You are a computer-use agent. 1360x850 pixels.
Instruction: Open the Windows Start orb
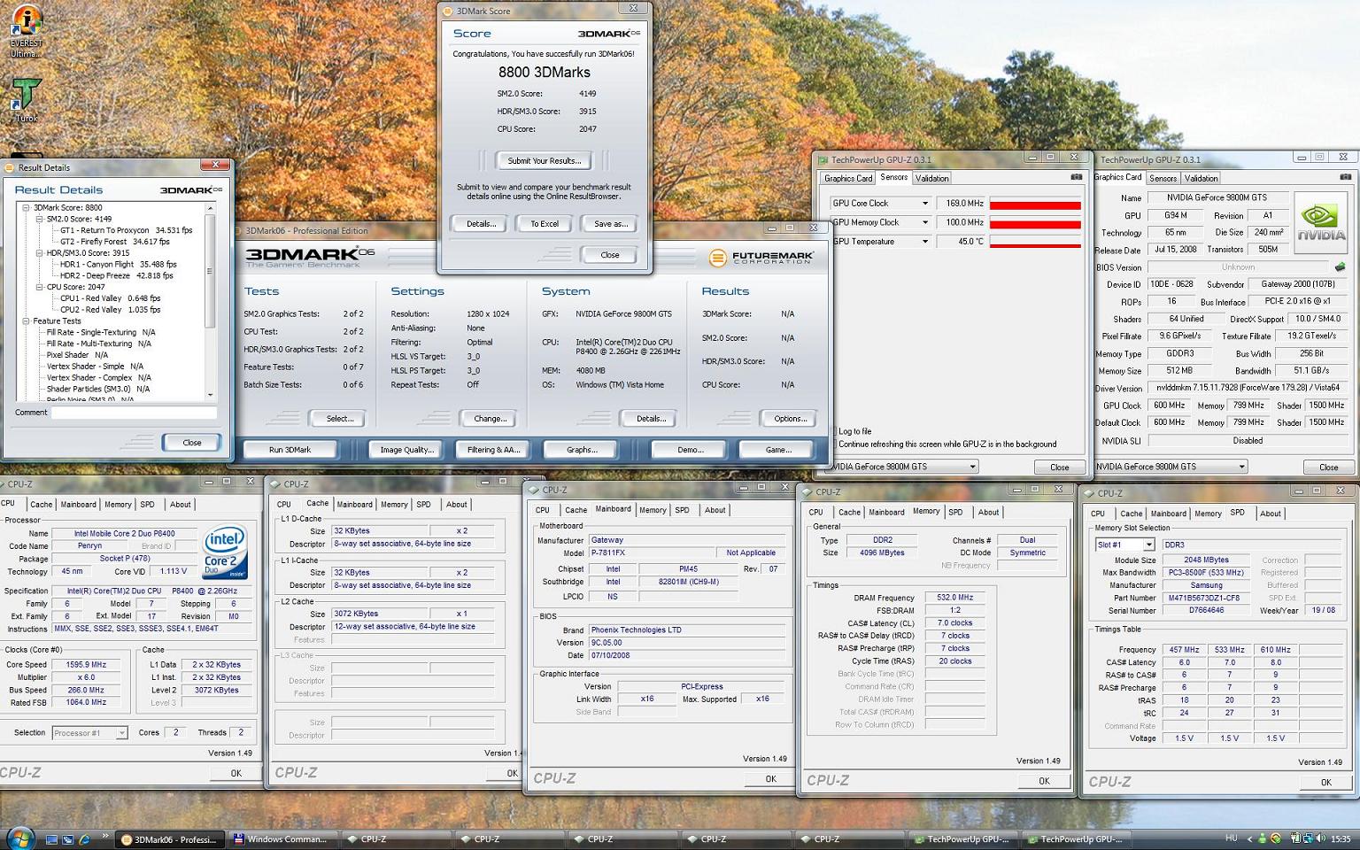click(x=20, y=838)
